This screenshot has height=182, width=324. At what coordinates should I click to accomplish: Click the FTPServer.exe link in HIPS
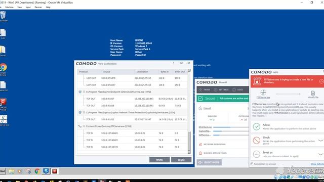pos(263,98)
